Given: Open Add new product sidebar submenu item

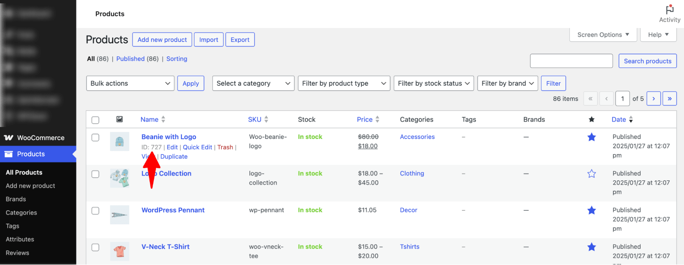Looking at the screenshot, I should [x=30, y=186].
